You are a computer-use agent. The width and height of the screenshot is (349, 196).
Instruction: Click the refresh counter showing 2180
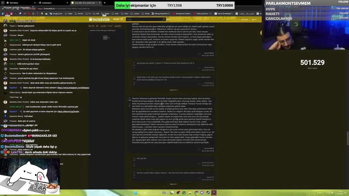point(91,26)
